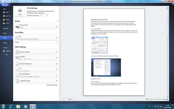Open the HP LaserJet 5 printer dropdown

pos(36,26)
